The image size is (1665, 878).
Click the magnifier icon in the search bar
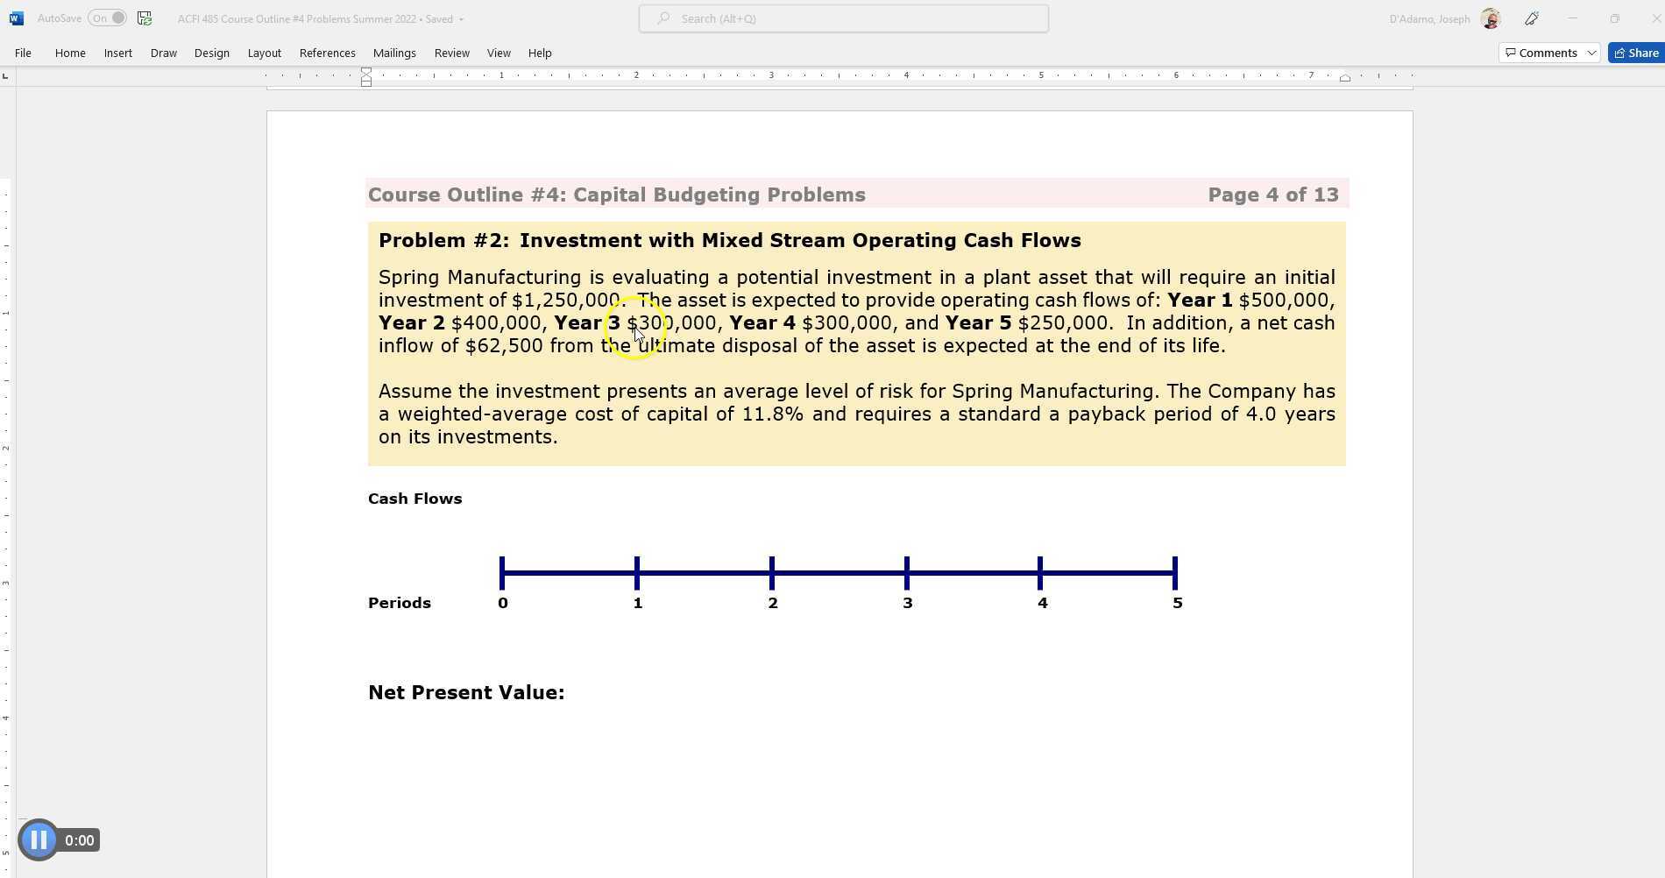coord(662,18)
